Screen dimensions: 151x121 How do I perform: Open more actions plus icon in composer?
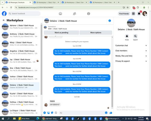(x=45, y=113)
